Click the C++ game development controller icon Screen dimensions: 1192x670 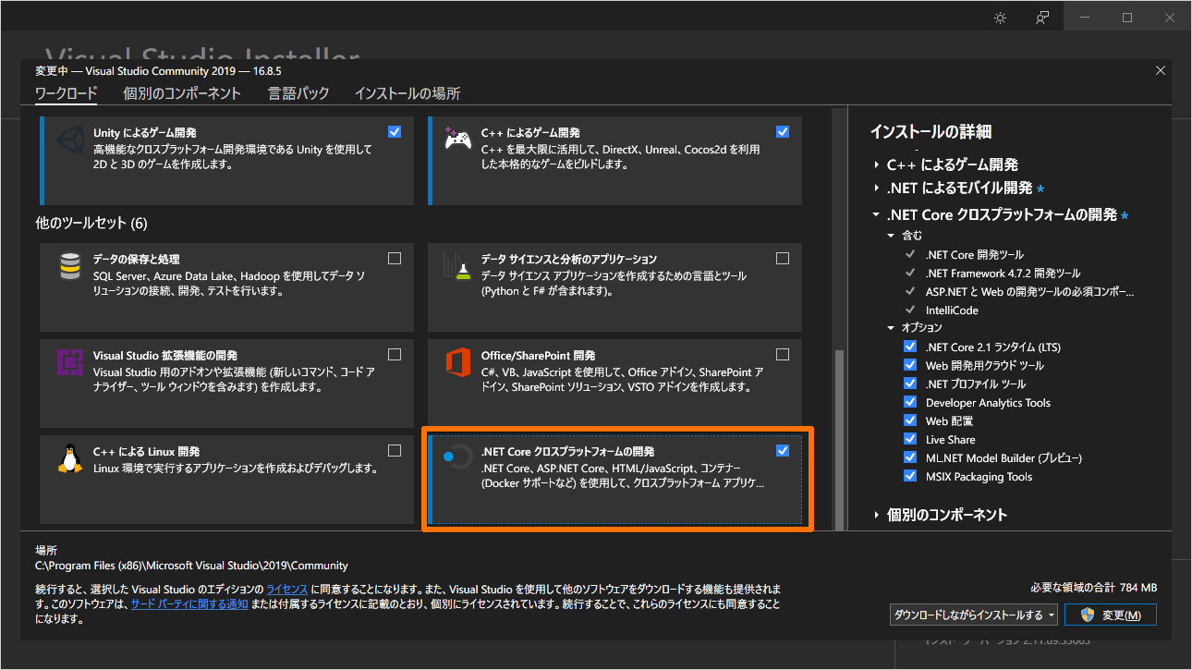(x=457, y=140)
